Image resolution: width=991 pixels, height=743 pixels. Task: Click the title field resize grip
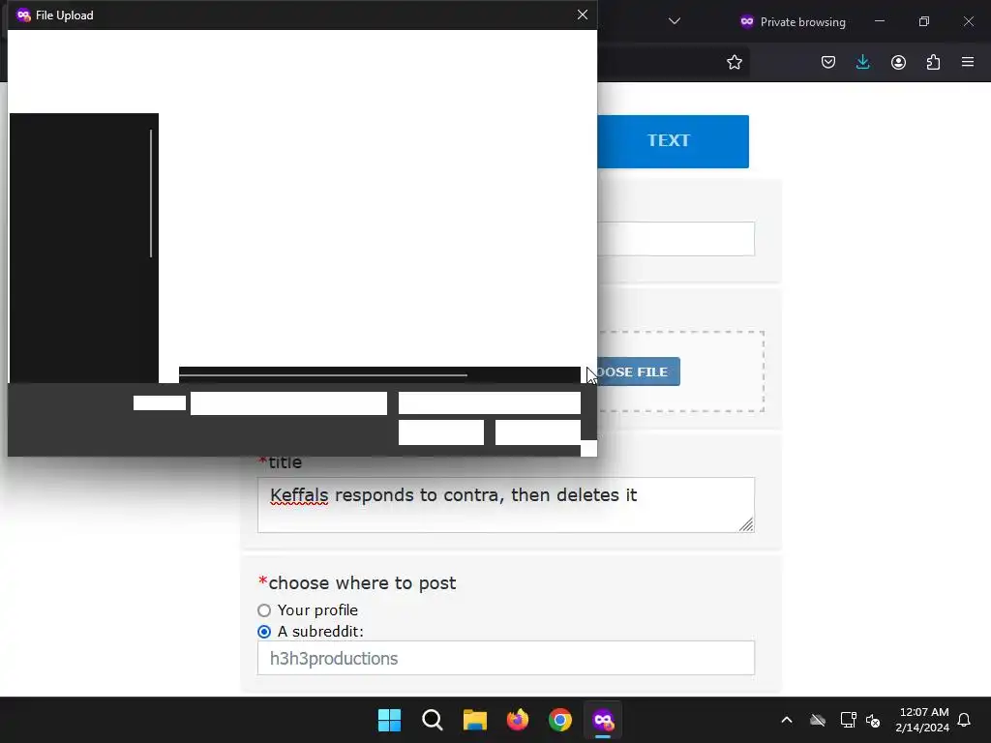tap(746, 524)
